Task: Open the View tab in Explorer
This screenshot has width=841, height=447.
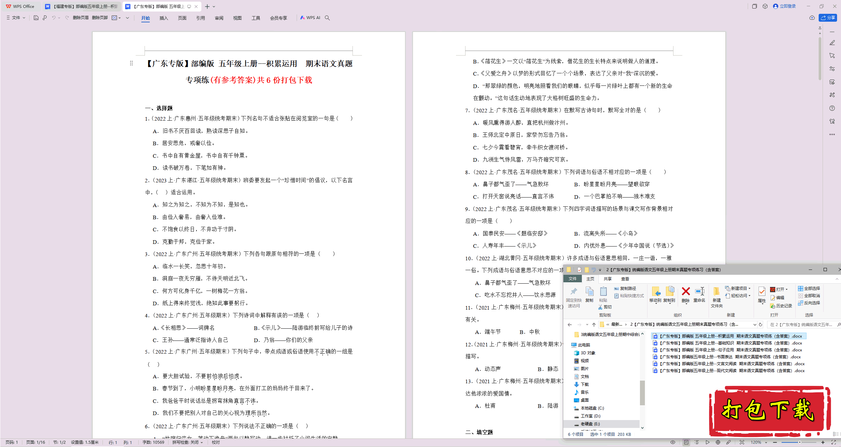Action: (625, 279)
